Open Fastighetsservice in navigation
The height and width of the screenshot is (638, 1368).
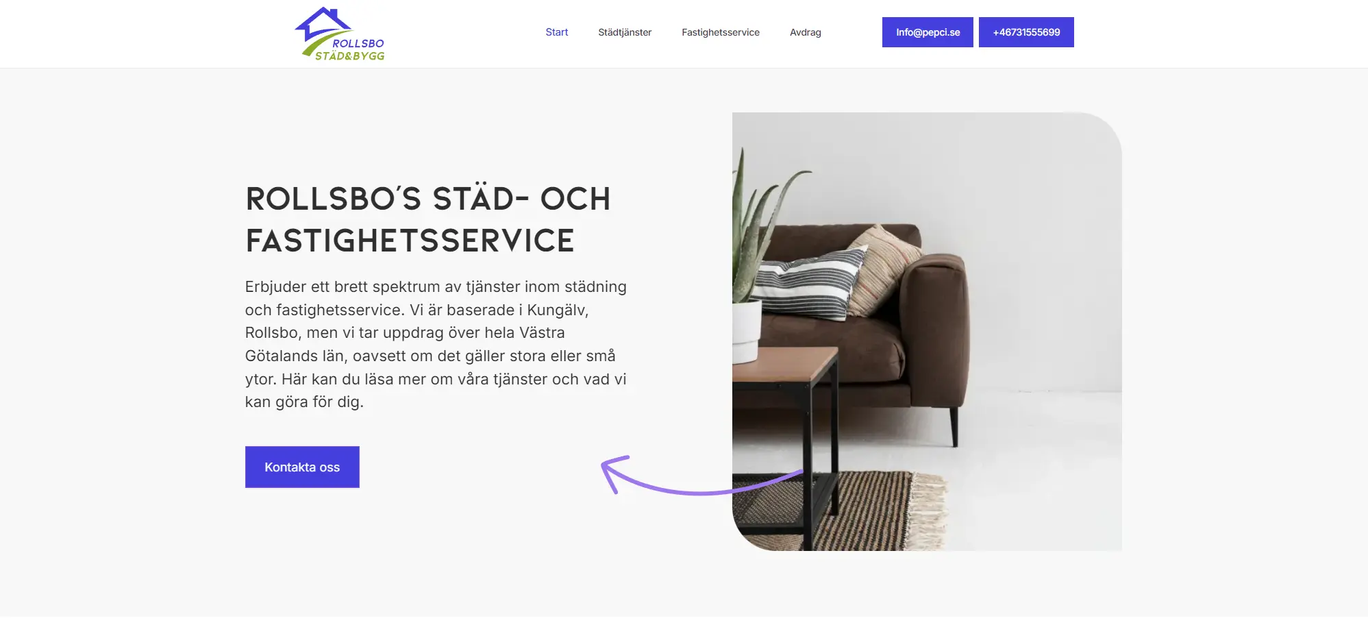pyautogui.click(x=720, y=32)
